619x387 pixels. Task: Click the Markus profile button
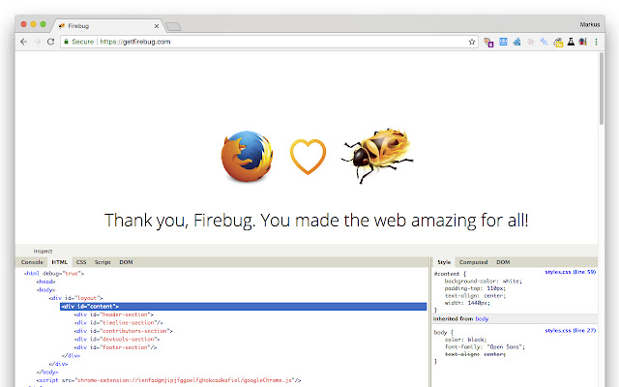pyautogui.click(x=590, y=24)
